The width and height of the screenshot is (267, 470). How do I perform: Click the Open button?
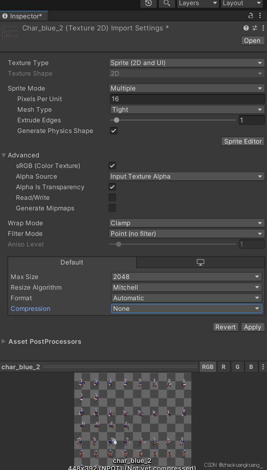(252, 41)
